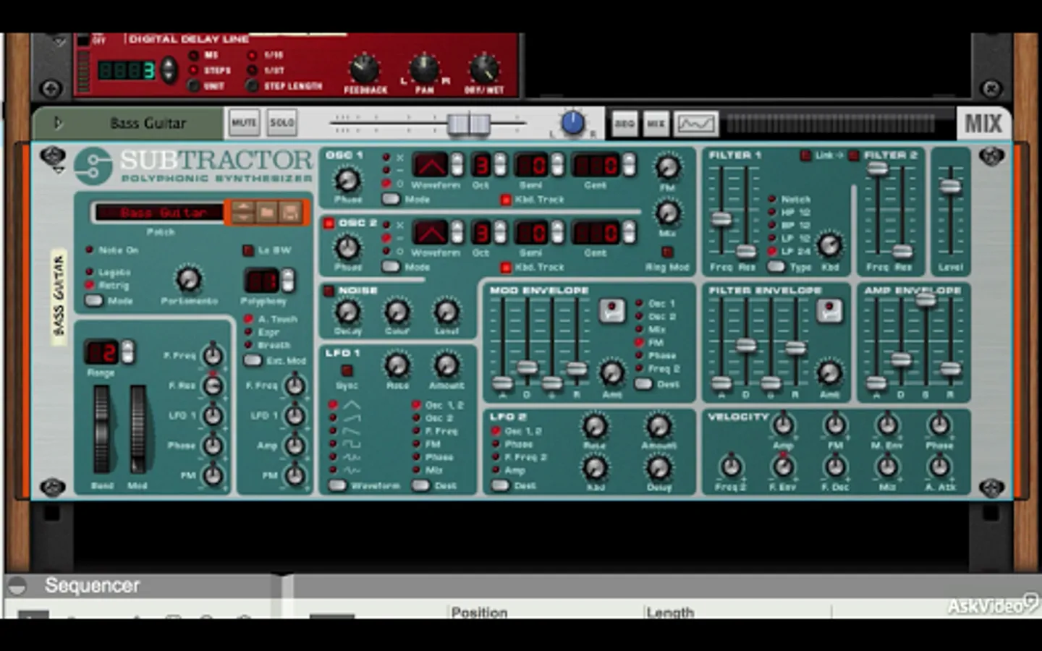Viewport: 1042px width, 651px height.
Task: Click the Subtractor logo icon
Action: 93,166
